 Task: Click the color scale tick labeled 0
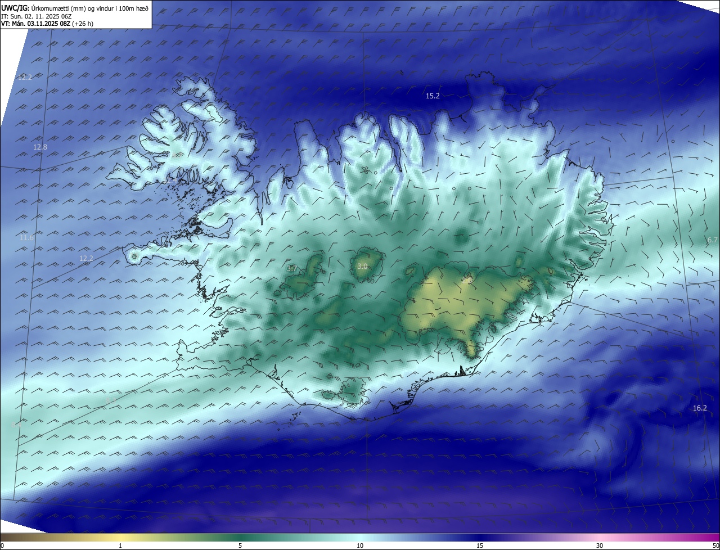(x=2, y=546)
